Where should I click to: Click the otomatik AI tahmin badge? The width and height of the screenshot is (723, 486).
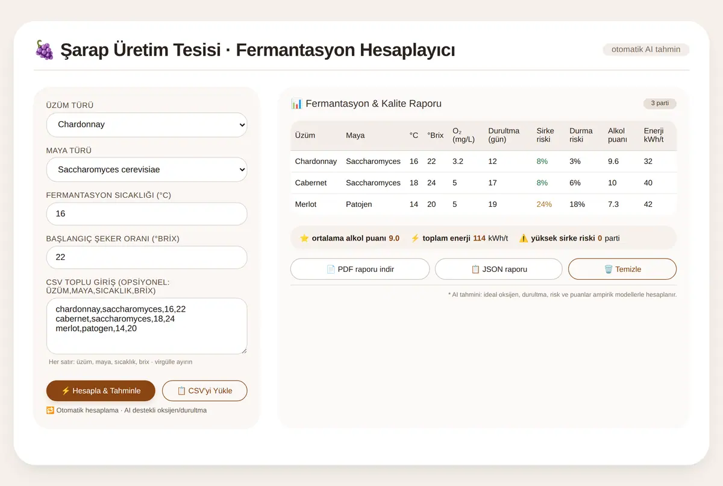646,49
